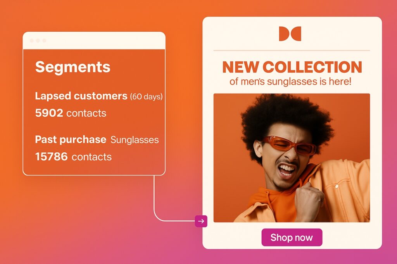Click the divider line under the logo

click(292, 51)
